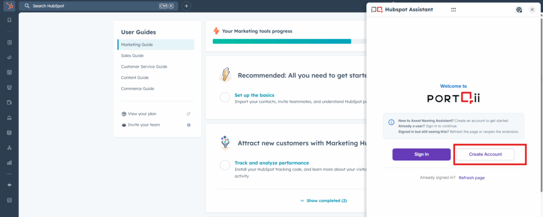Open the Data Management database sidebar icon
Screen dimensions: 543x217
click(x=9, y=133)
